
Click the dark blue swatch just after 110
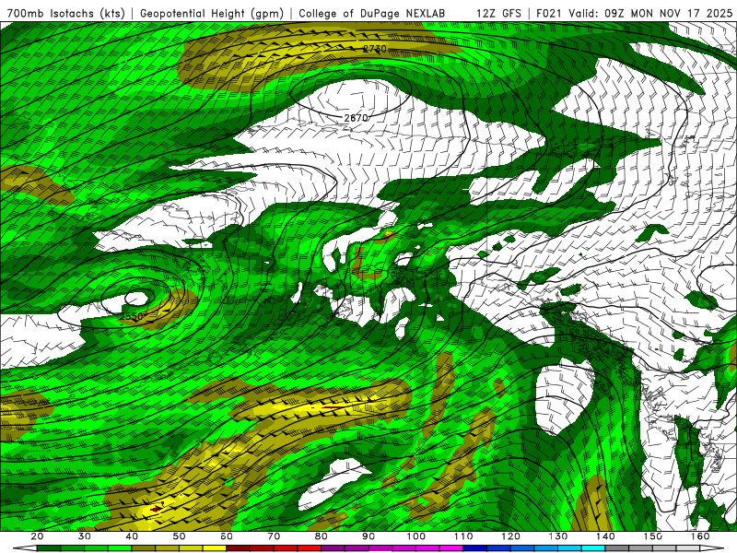click(x=475, y=548)
